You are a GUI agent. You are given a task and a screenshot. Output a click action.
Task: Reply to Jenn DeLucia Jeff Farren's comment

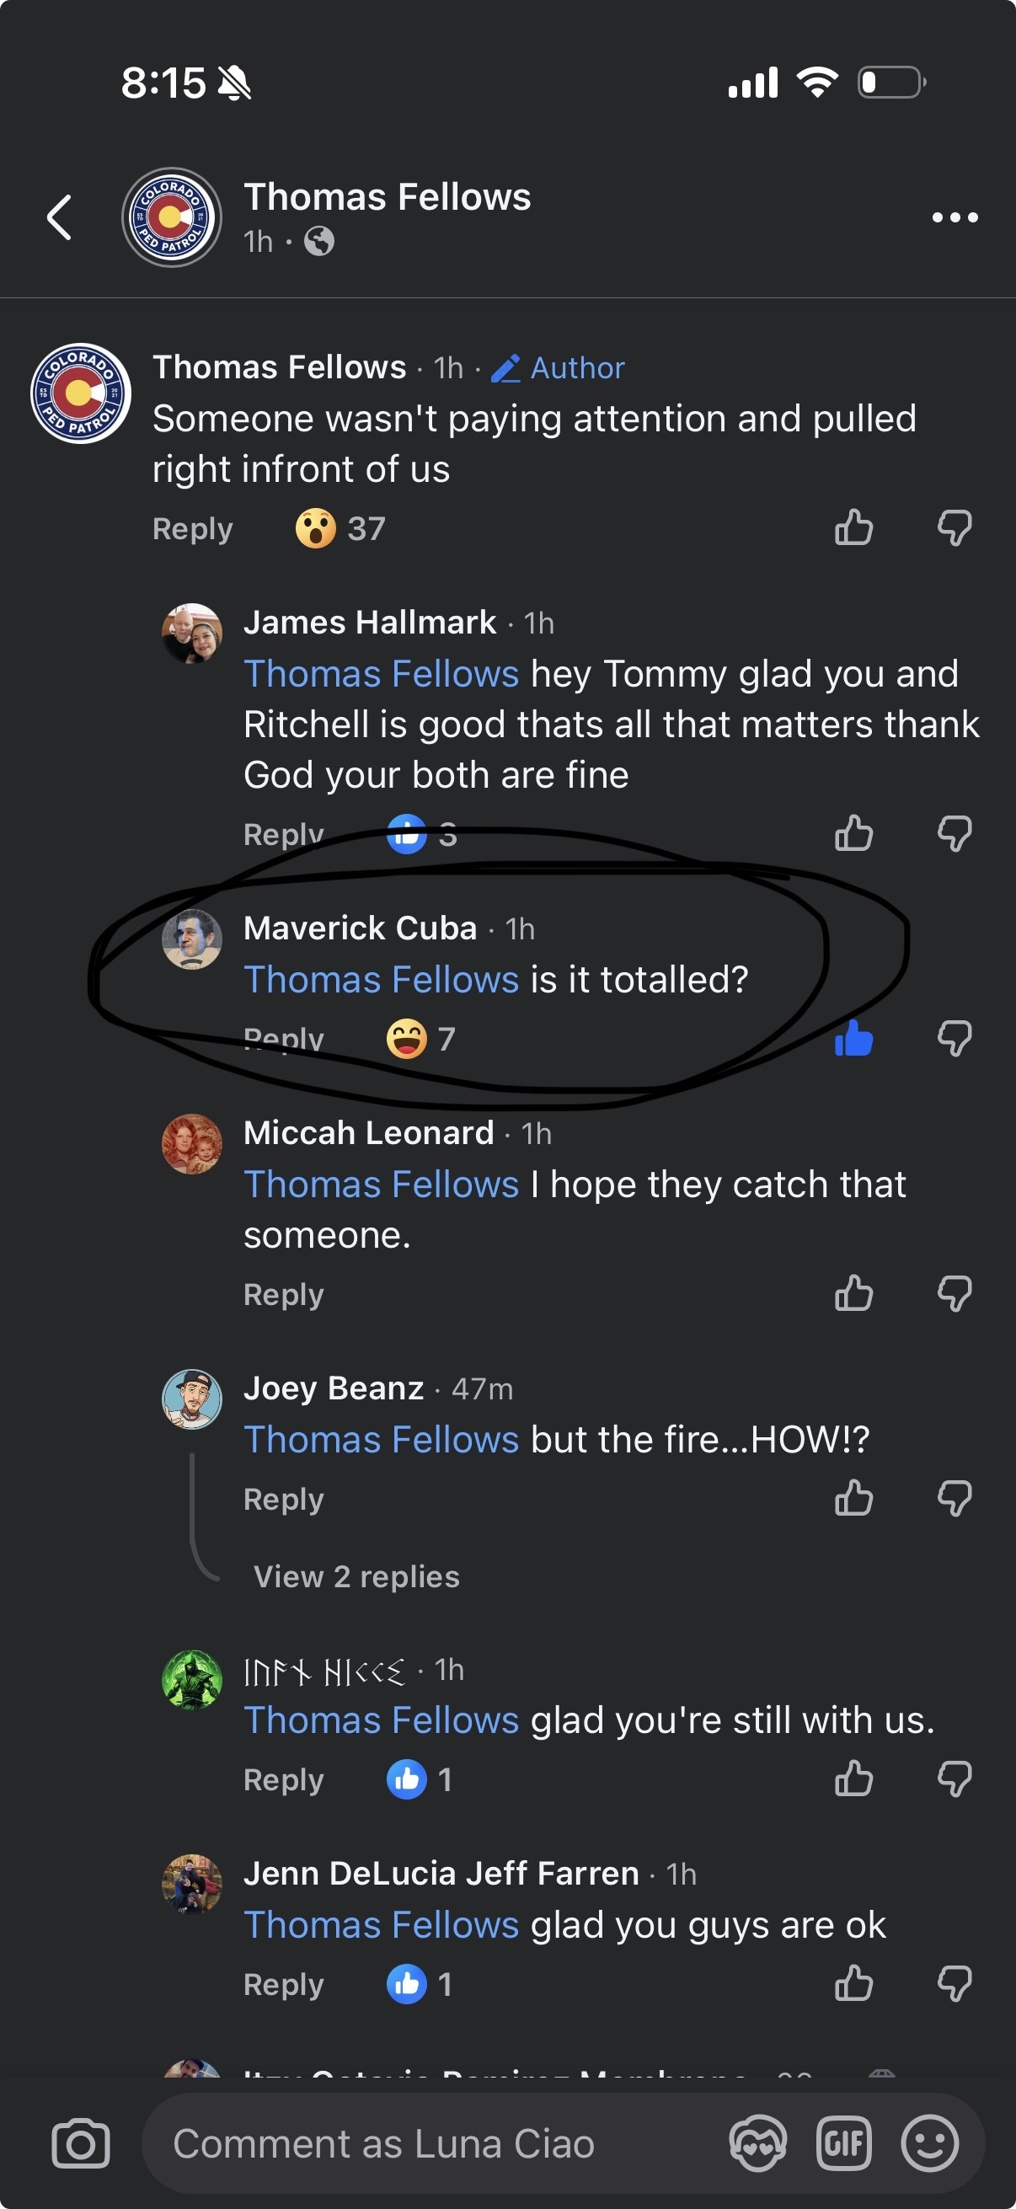[x=284, y=1984]
